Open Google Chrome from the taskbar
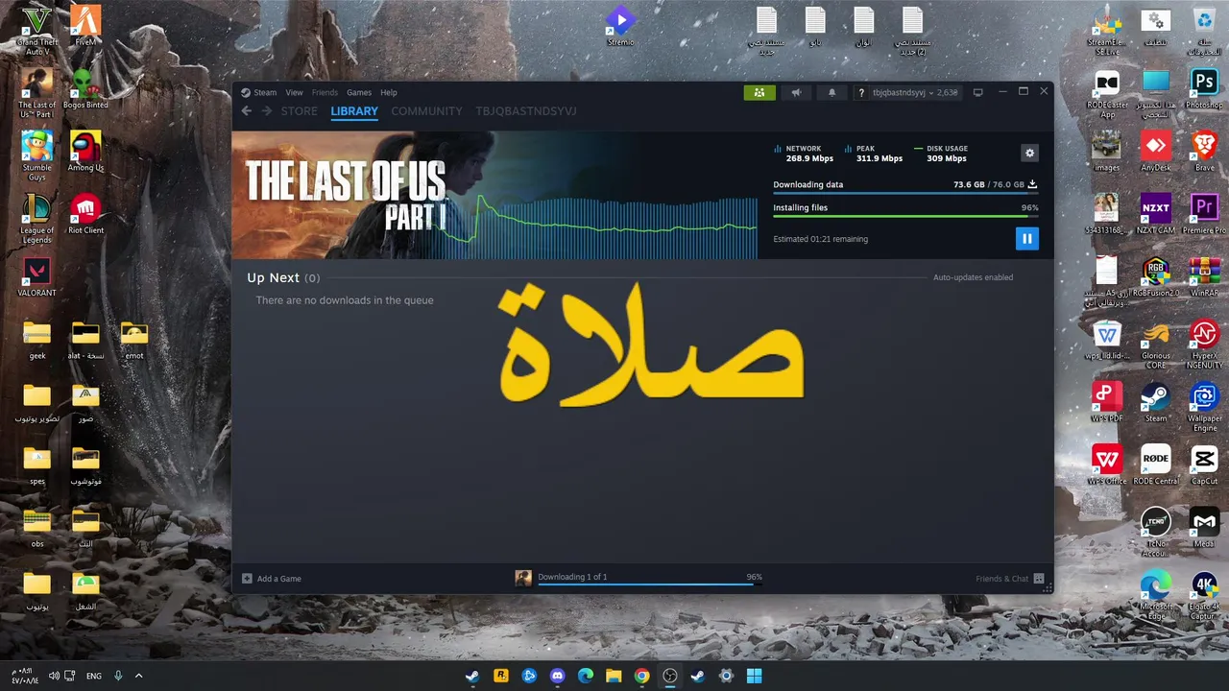Screen dimensions: 1229x691 (x=641, y=676)
